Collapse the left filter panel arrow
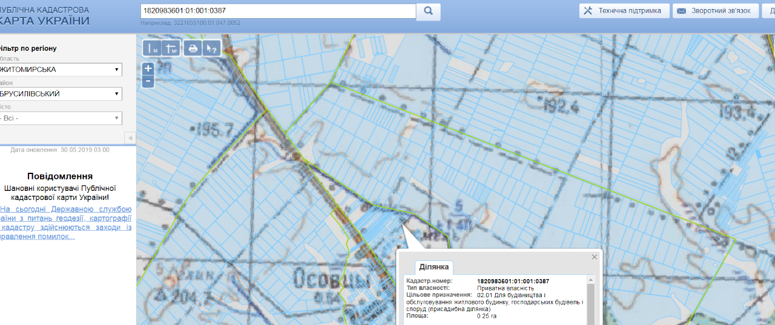Image resolution: width=775 pixels, height=325 pixels. click(x=130, y=138)
